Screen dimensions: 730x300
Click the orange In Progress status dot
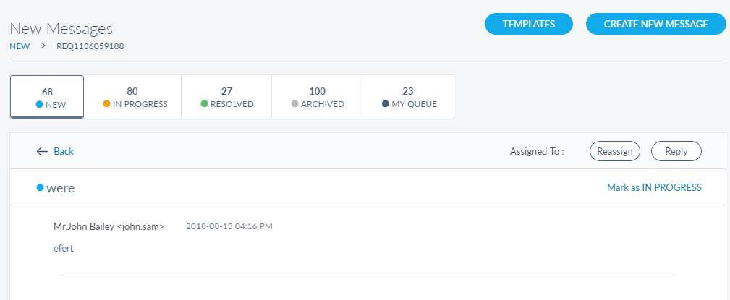tap(106, 104)
